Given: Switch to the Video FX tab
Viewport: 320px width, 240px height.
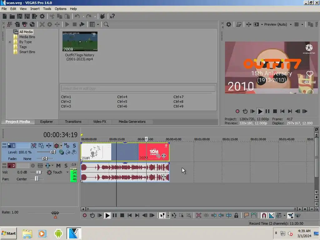Looking at the screenshot, I should [x=100, y=122].
